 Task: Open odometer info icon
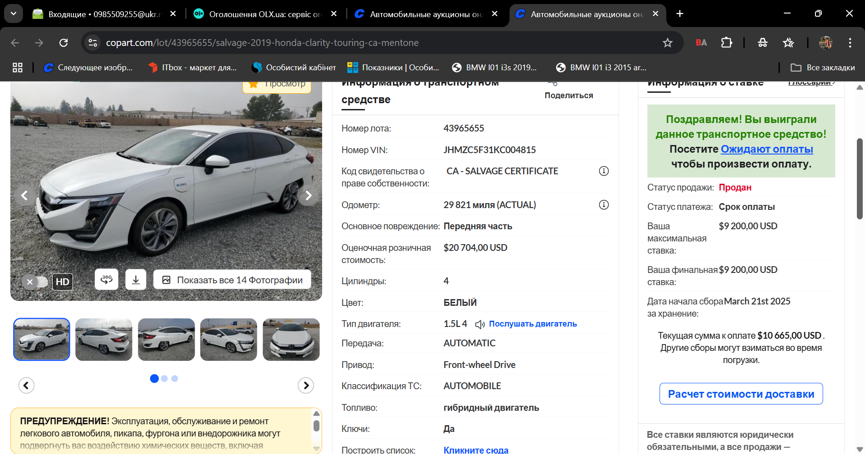tap(604, 205)
